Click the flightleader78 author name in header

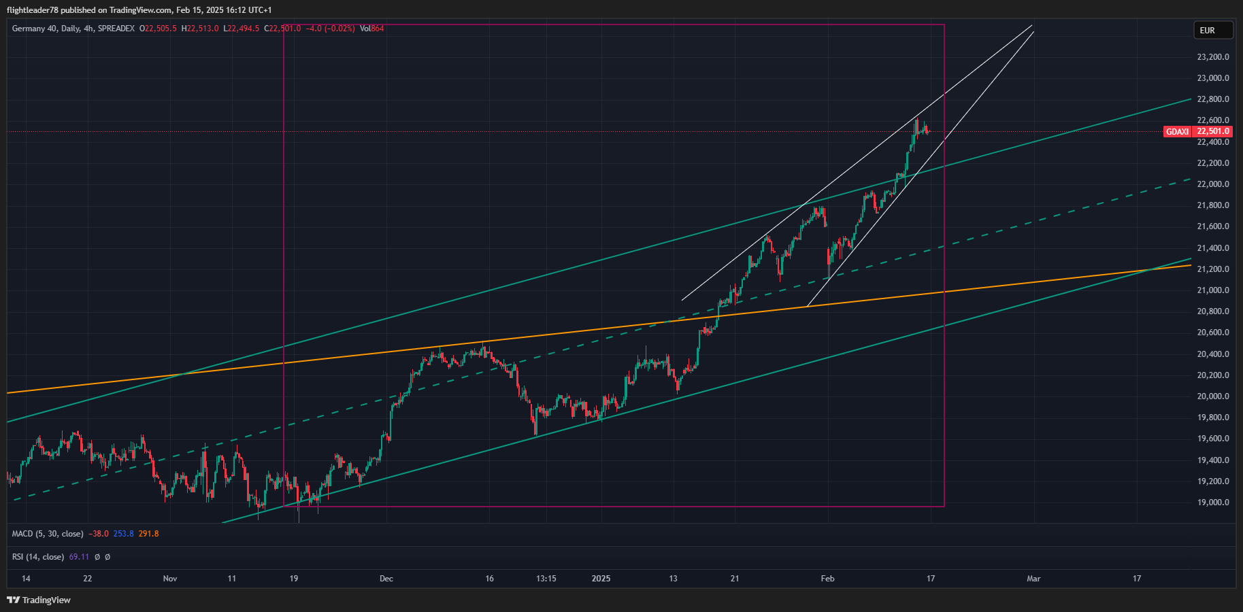[32, 10]
